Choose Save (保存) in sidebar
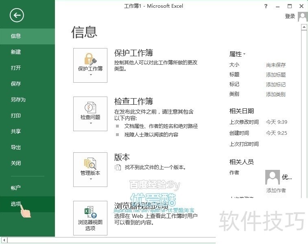308x244 pixels. pos(27,84)
